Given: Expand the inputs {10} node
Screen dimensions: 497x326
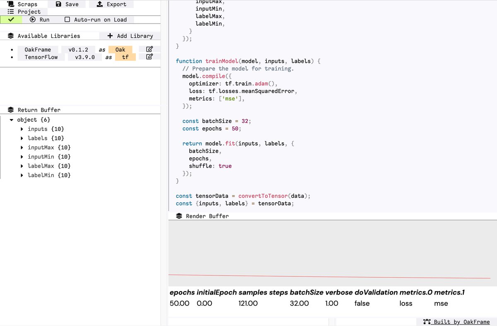Looking at the screenshot, I should tap(22, 129).
